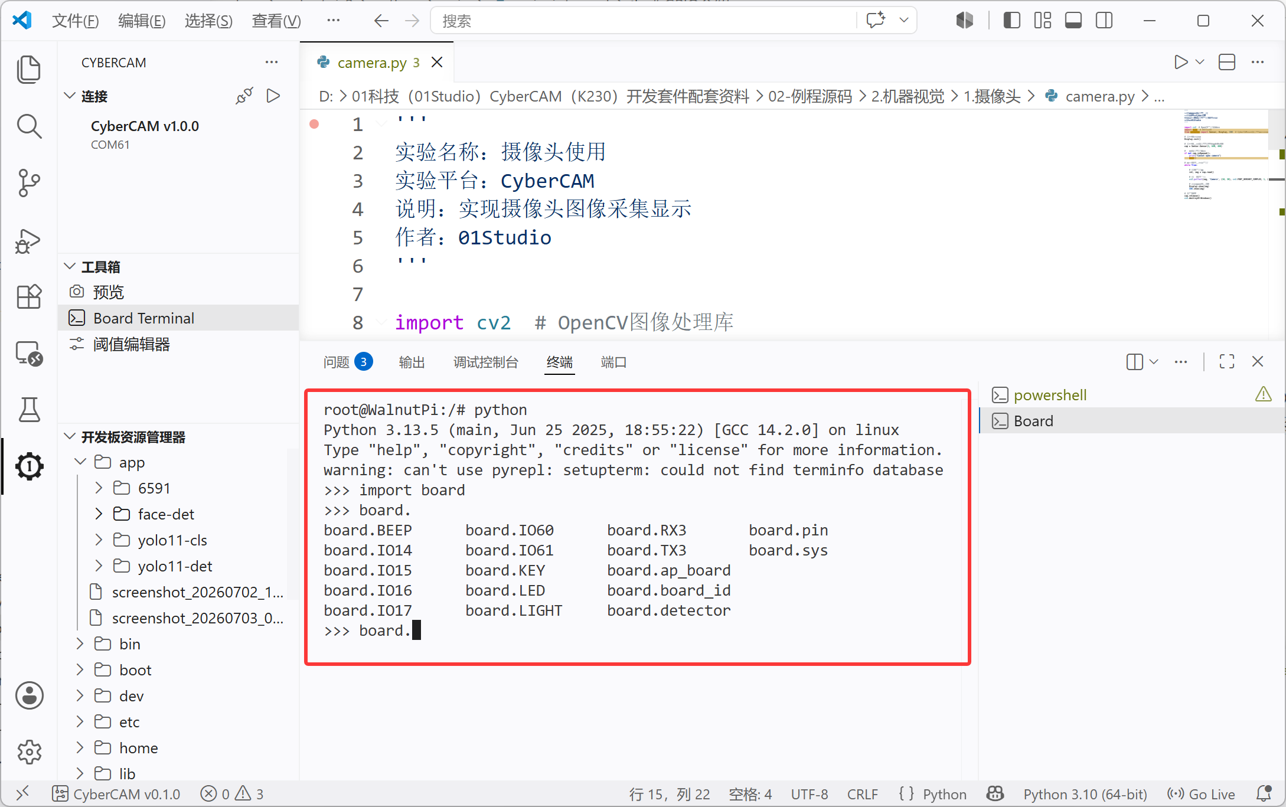Image resolution: width=1286 pixels, height=807 pixels.
Task: Run the script with the connection play icon
Action: 273,96
